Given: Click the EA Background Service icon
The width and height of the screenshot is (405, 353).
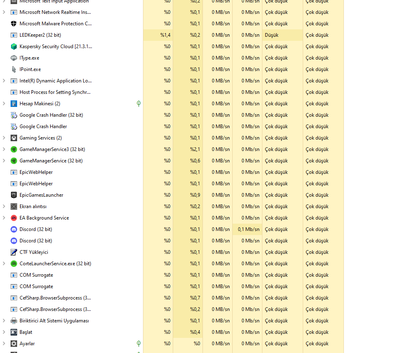Looking at the screenshot, I should 14,218.
